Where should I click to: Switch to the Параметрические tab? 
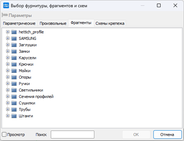[x=19, y=23]
